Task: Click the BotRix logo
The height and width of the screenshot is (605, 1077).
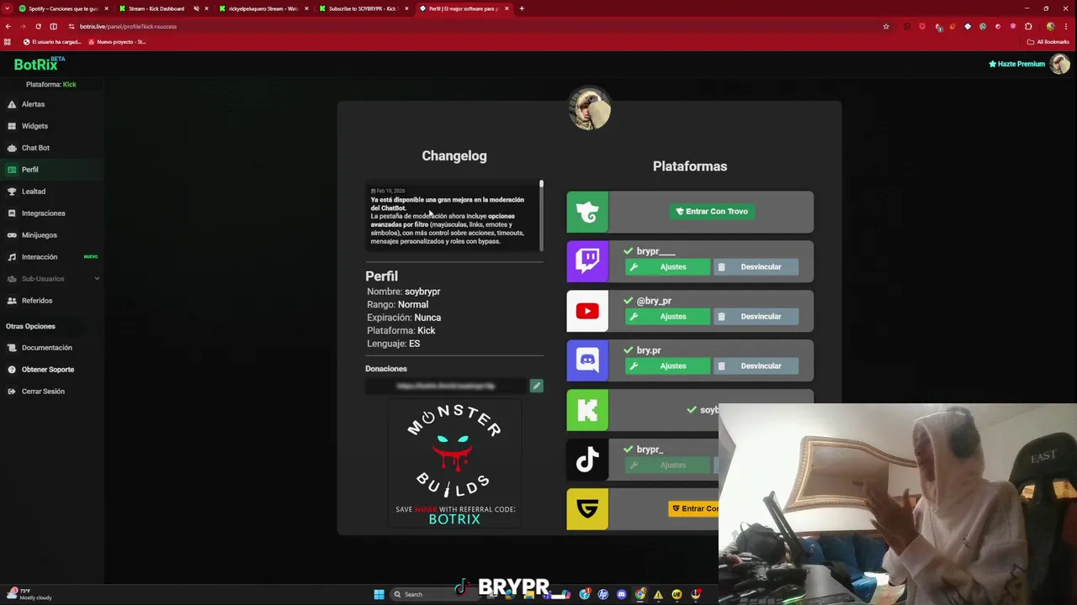Action: pos(39,64)
